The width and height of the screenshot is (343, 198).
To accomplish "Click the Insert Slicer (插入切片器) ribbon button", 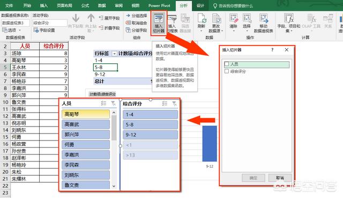I will (159, 23).
